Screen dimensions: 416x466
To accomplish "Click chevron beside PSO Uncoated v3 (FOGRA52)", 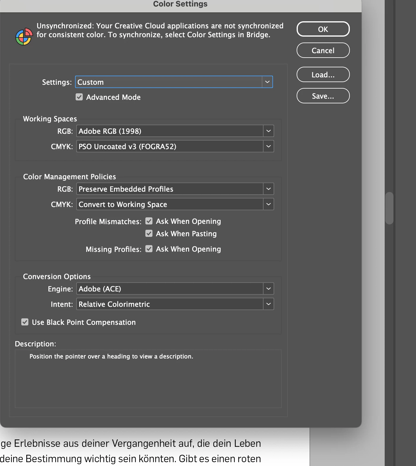I will coord(269,146).
